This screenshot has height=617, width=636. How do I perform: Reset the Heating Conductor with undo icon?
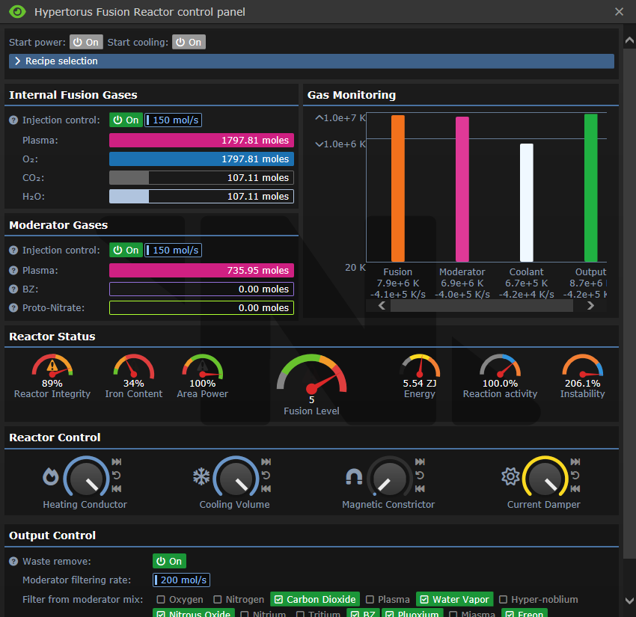117,475
